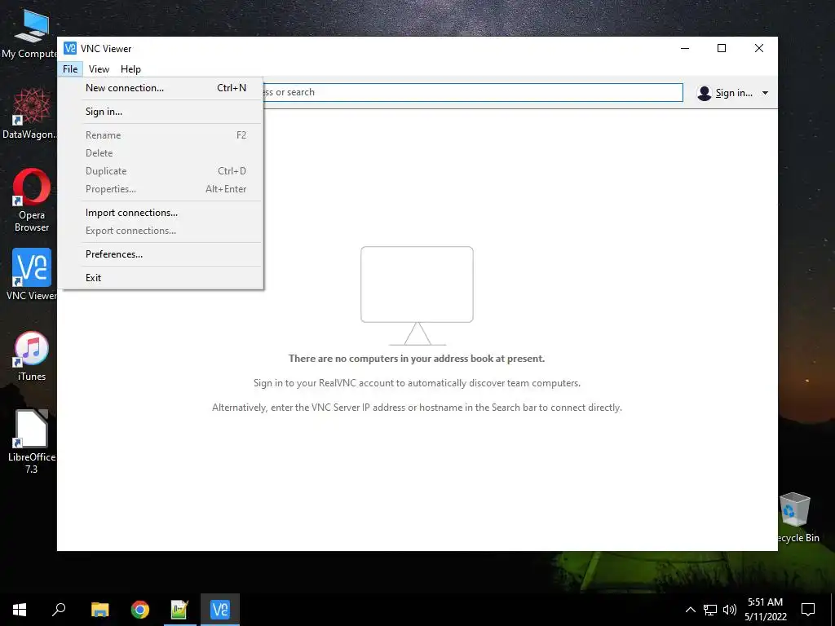Open Preferences... from the File menu
The width and height of the screenshot is (835, 626).
coord(161,254)
